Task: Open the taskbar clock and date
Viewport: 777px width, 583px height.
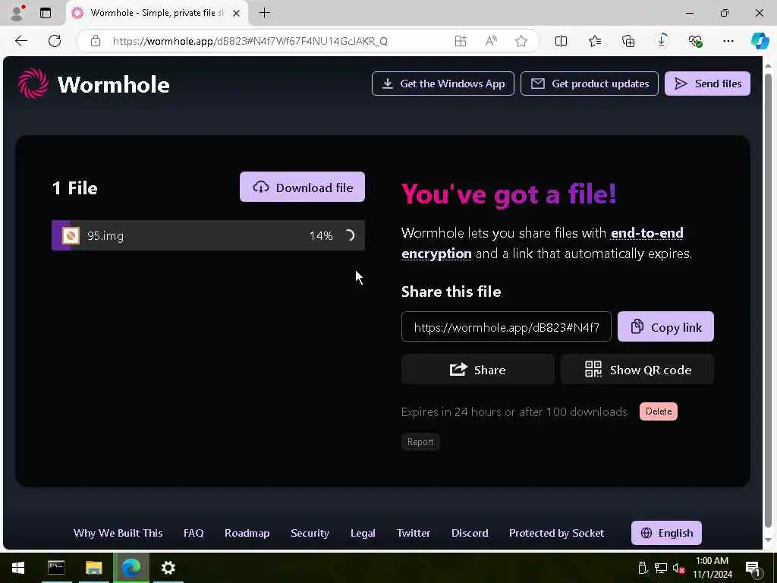Action: [x=712, y=568]
